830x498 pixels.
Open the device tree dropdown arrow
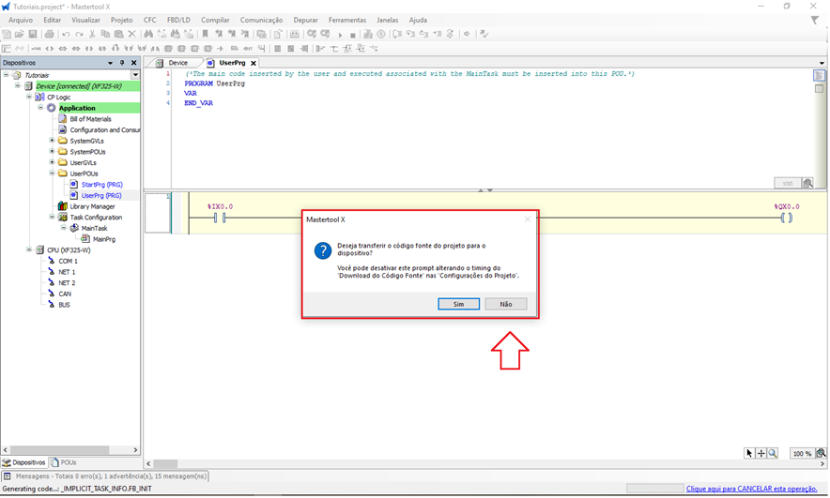click(135, 75)
